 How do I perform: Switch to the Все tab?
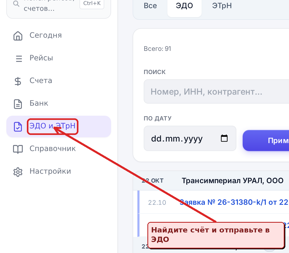150,6
